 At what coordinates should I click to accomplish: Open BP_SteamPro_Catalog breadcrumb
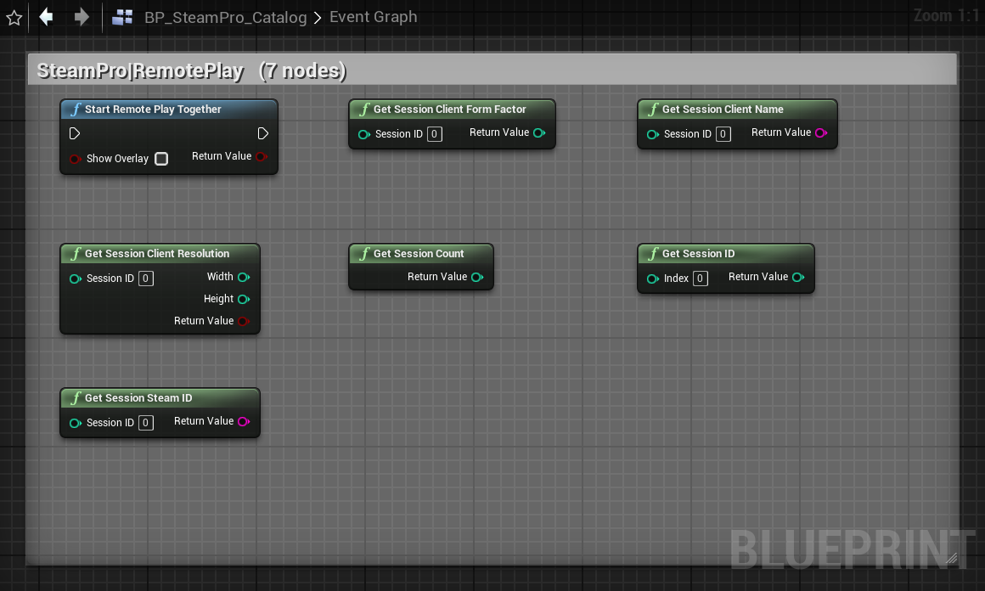coord(226,17)
